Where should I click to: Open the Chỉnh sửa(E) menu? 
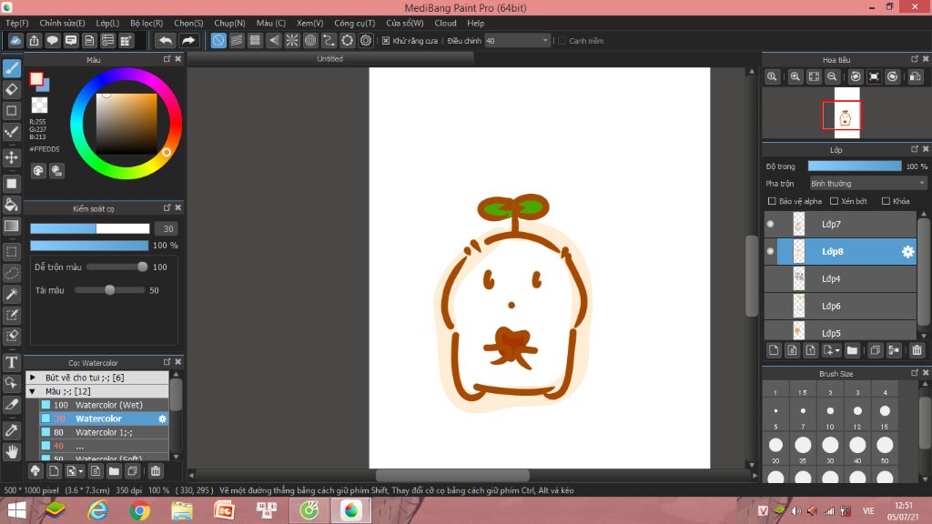pyautogui.click(x=63, y=23)
